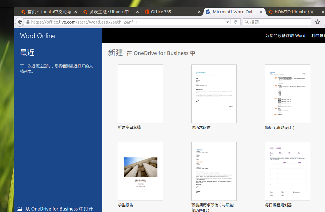Click the 学生报告 label
325x212 pixels.
click(125, 205)
